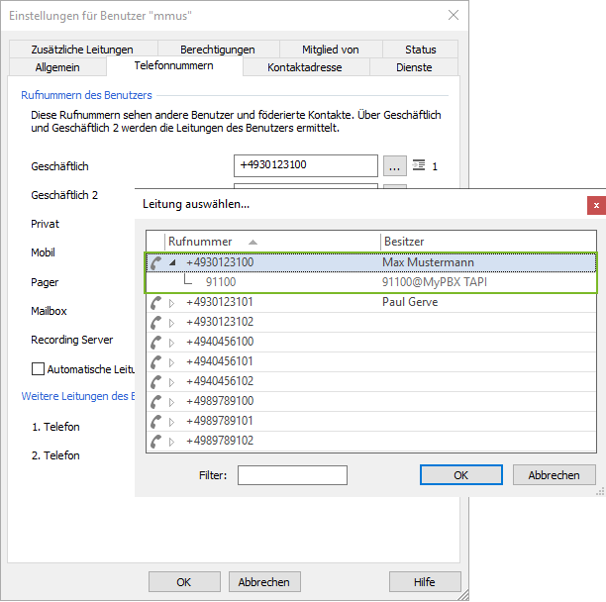This screenshot has width=606, height=602.
Task: Click phone icon beside +4940456100
Action: [x=155, y=343]
